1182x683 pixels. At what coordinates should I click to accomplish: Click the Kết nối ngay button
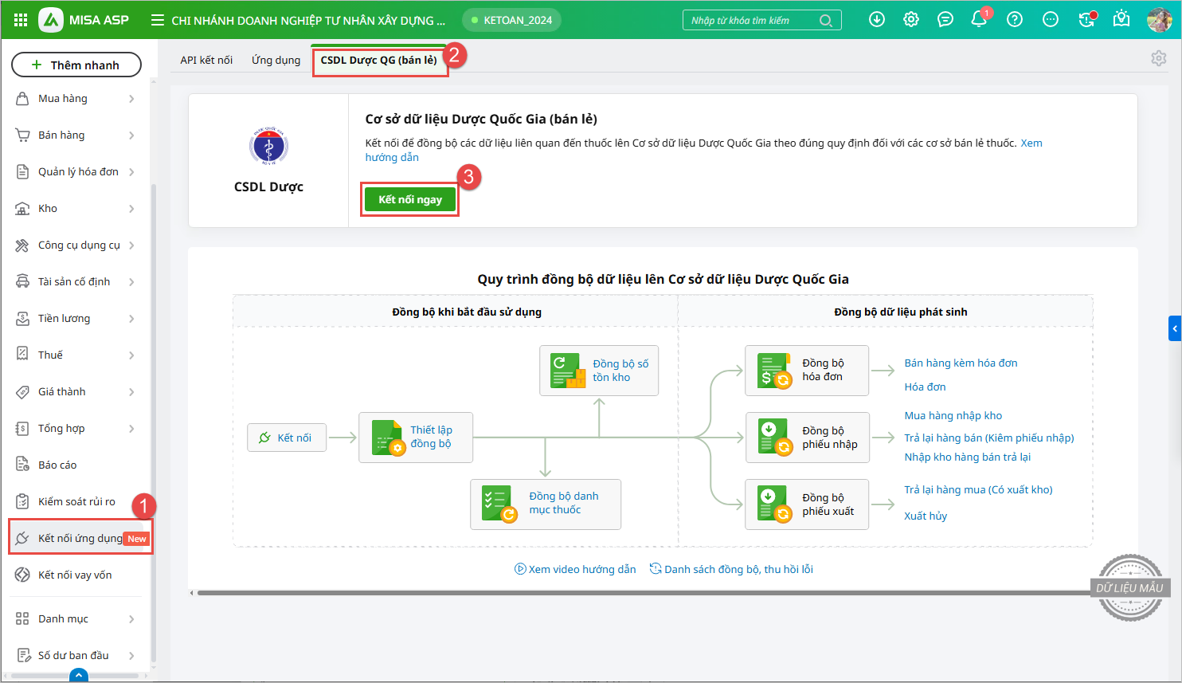pos(410,199)
